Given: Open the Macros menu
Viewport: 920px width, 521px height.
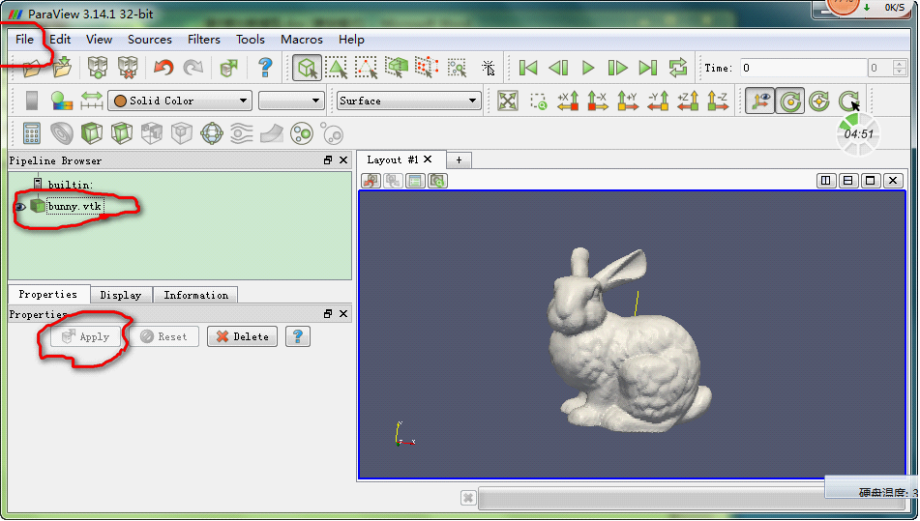Looking at the screenshot, I should 302,40.
